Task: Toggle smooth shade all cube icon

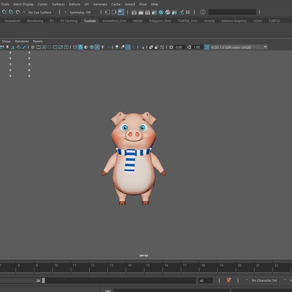Action: click(81, 47)
